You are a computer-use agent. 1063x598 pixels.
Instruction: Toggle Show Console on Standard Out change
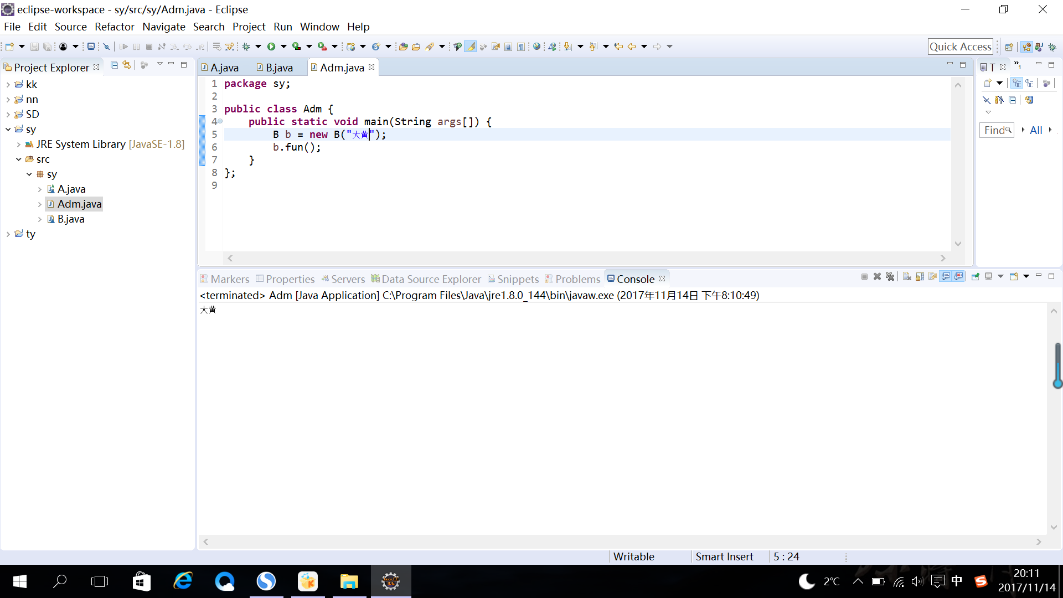(946, 276)
